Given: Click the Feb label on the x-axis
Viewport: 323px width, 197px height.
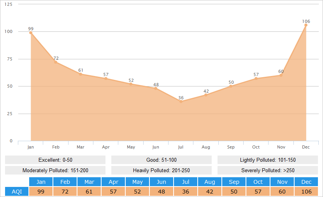Looking at the screenshot, I should click(56, 147).
